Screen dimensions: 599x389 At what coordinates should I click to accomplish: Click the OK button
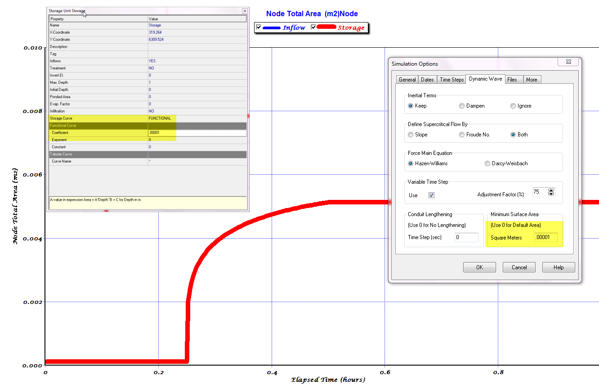[x=479, y=267]
